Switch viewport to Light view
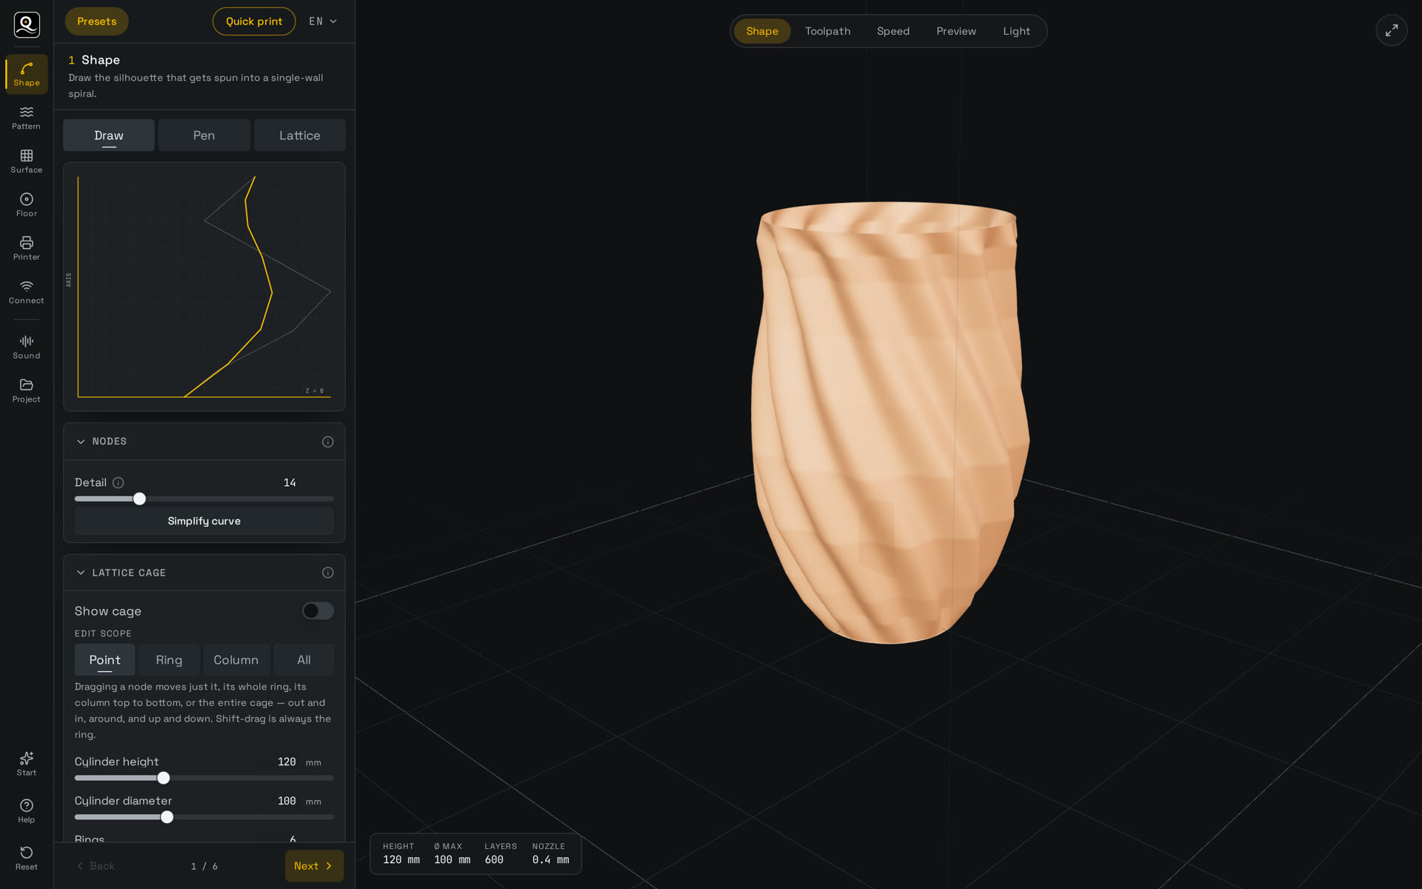1422x889 pixels. click(x=1016, y=31)
